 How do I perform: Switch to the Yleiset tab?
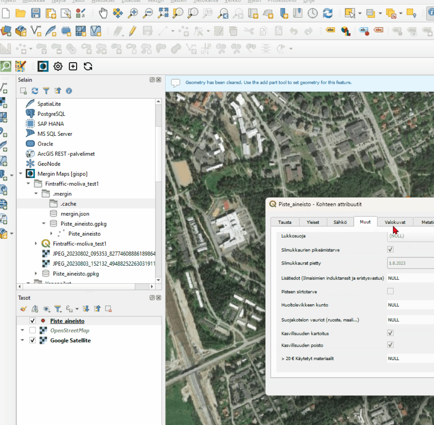click(x=313, y=222)
